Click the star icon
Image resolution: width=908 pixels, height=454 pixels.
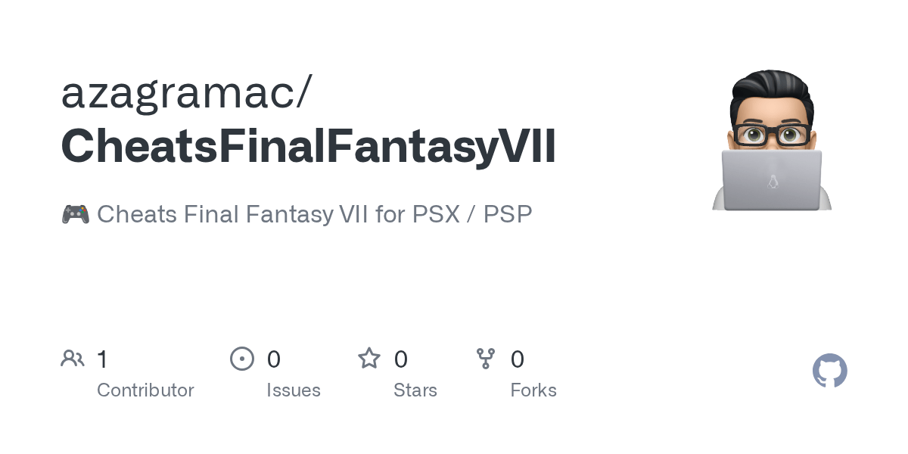pyautogui.click(x=369, y=359)
